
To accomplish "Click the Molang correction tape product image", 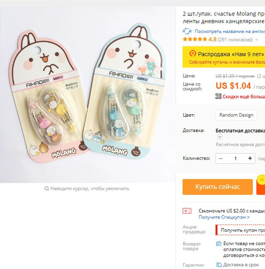I will 88,95.
